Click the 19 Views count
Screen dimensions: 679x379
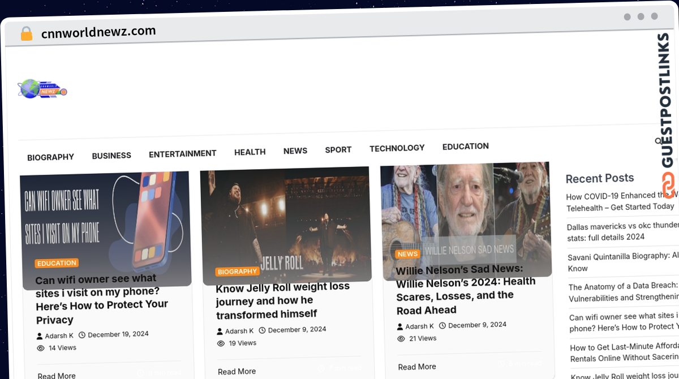click(x=243, y=343)
